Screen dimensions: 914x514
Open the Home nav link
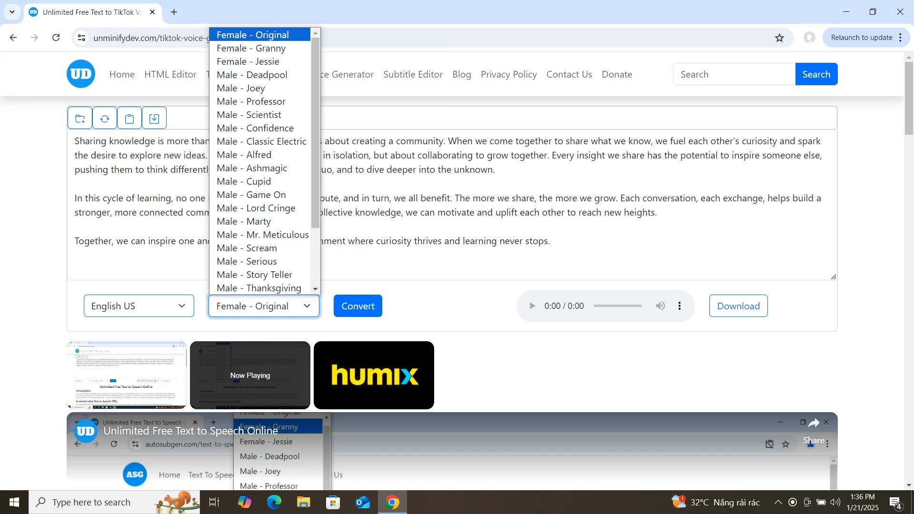click(122, 74)
